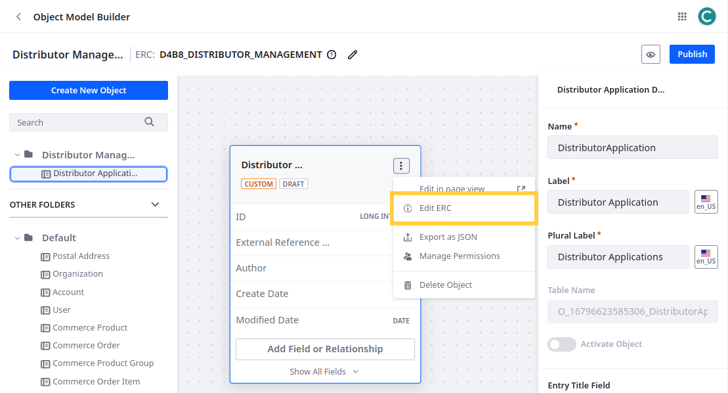The height and width of the screenshot is (393, 728).
Task: Click the ERC help question icon
Action: (x=332, y=55)
